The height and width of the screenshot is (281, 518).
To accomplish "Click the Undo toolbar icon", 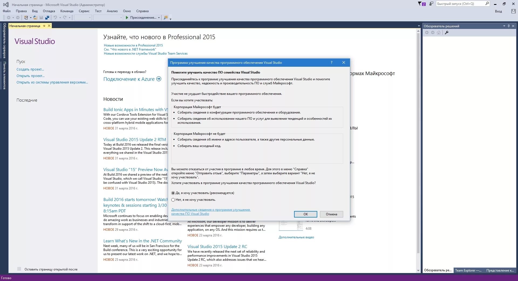I will click(x=55, y=18).
